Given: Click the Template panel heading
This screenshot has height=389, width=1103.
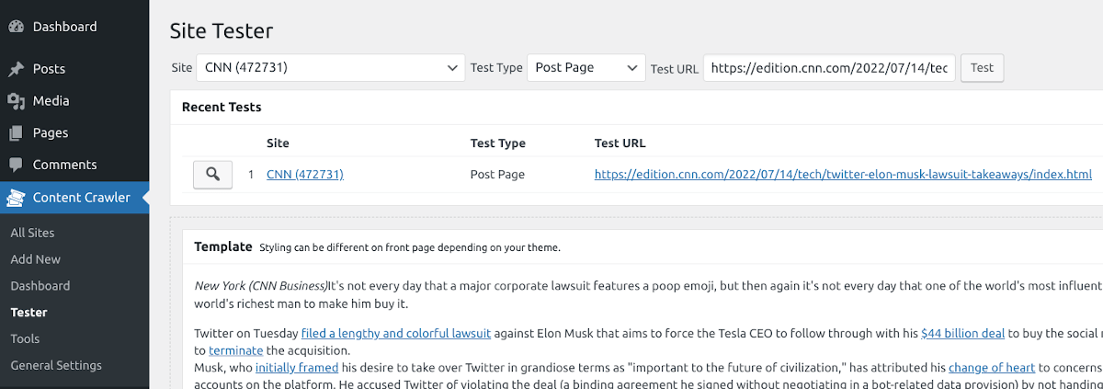Looking at the screenshot, I should point(223,246).
